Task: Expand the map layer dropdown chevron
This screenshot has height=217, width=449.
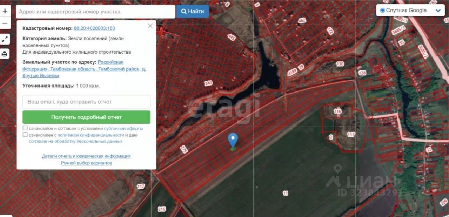Action: [438, 11]
